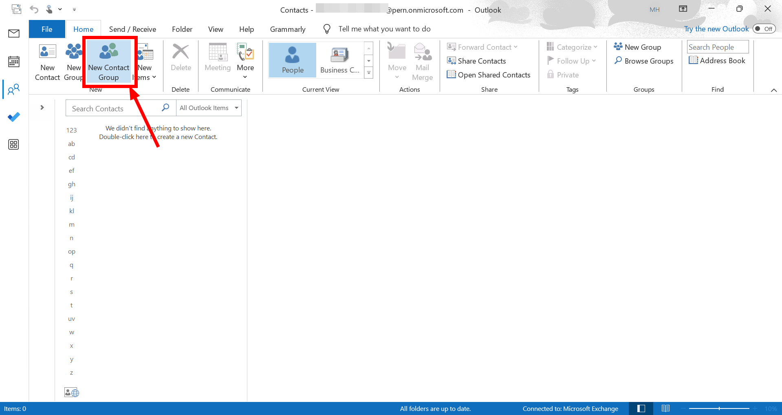
Task: Open the New Contact icon
Action: click(47, 61)
